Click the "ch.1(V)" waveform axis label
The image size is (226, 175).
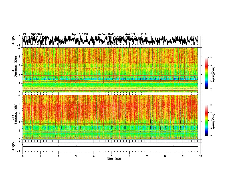[14, 41]
